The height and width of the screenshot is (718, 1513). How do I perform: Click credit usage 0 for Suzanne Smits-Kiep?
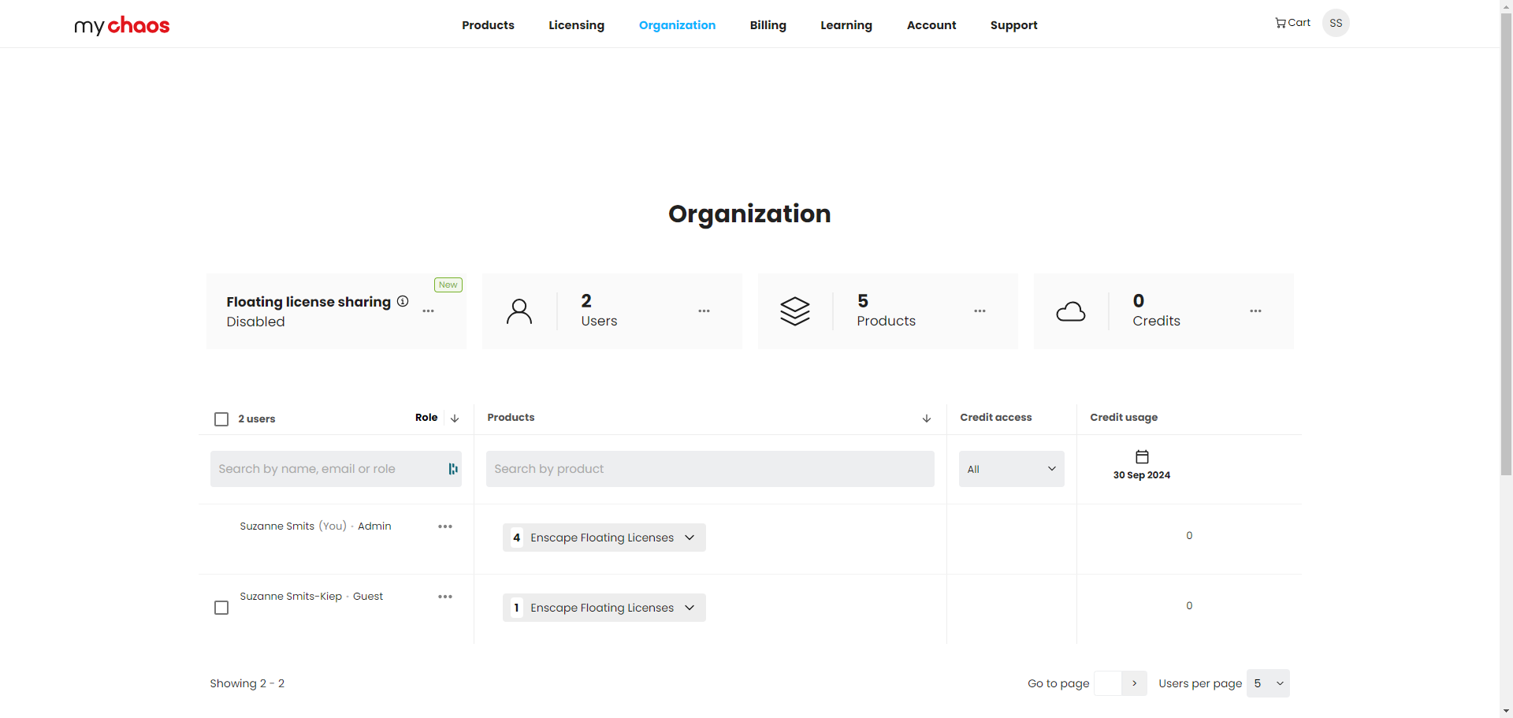(1189, 606)
